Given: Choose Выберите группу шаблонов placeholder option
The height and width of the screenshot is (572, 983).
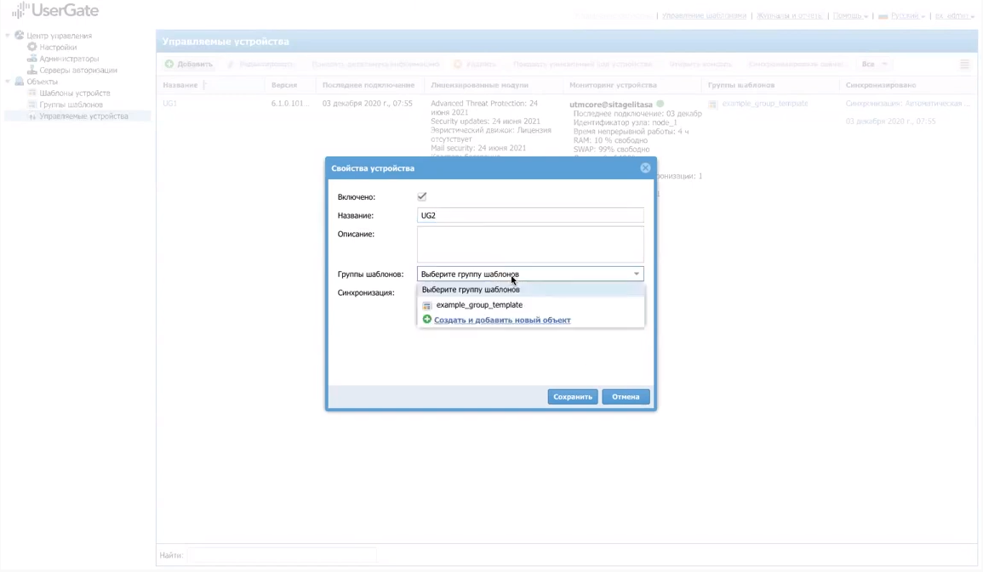Looking at the screenshot, I should (530, 290).
